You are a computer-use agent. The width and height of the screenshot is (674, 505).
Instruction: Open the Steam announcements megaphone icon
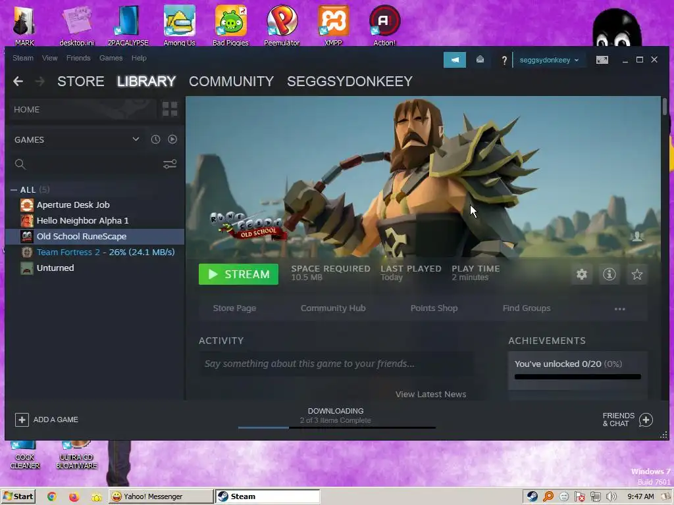[454, 60]
